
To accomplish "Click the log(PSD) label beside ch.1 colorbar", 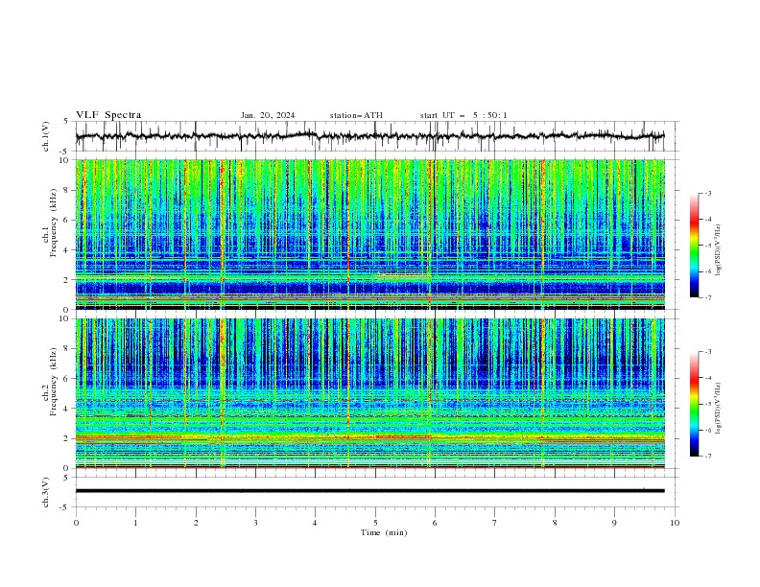I will pyautogui.click(x=719, y=249).
